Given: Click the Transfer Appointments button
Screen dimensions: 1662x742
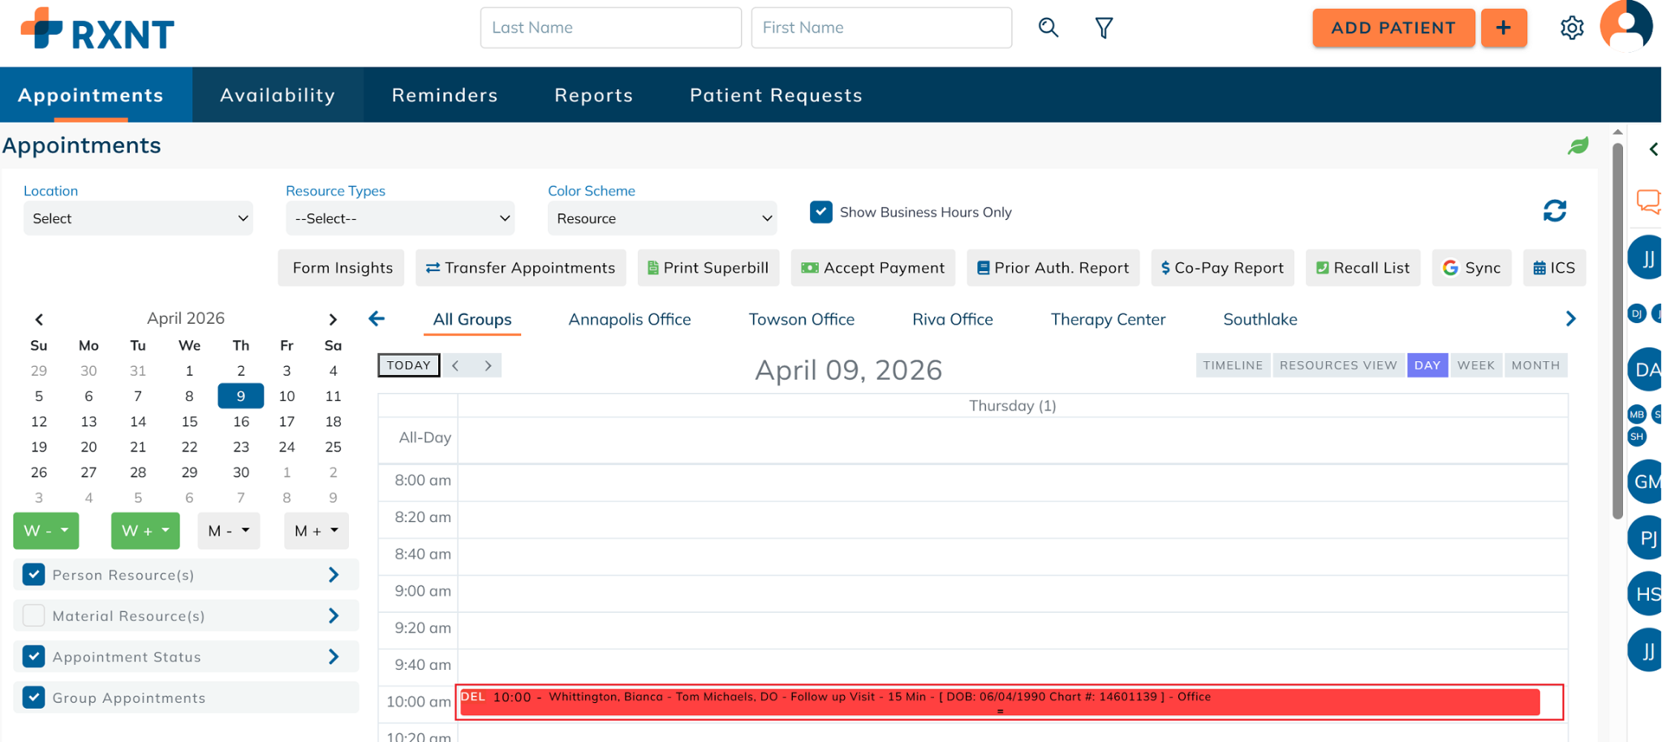Looking at the screenshot, I should pos(521,268).
